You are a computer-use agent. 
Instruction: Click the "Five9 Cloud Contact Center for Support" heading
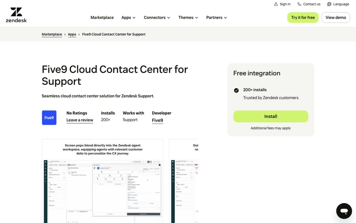pos(115,75)
